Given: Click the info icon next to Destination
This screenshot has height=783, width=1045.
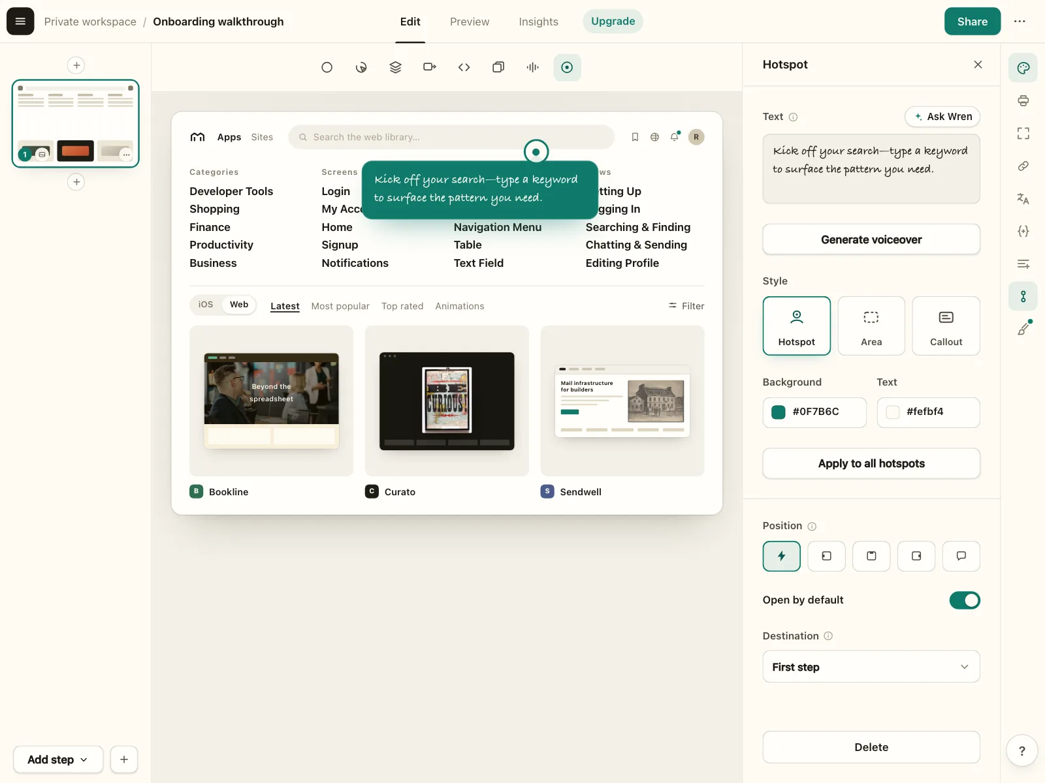Looking at the screenshot, I should click(x=828, y=636).
